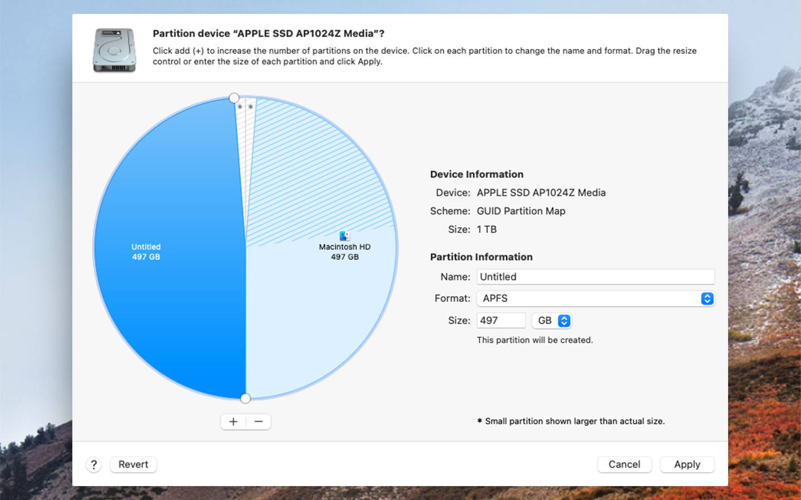
Task: Apply the partition changes
Action: click(x=687, y=464)
